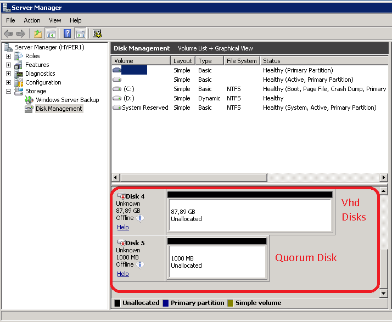
Task: Click the Forward arrow toolbar icon
Action: [21, 34]
